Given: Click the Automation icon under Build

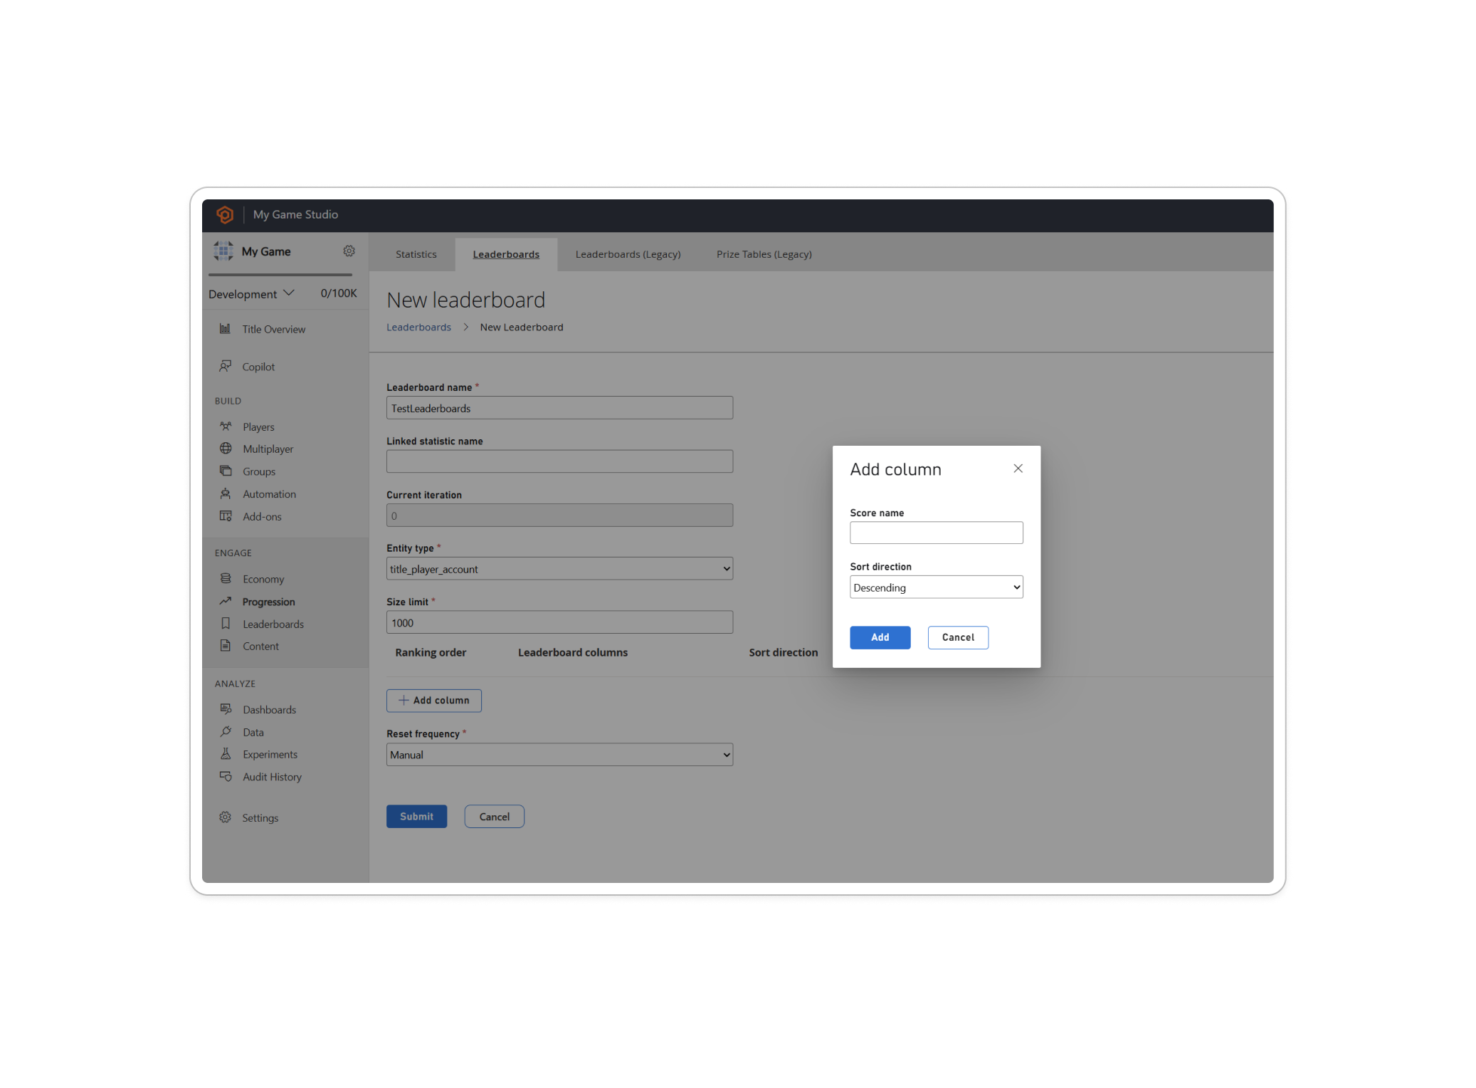Looking at the screenshot, I should coord(226,493).
